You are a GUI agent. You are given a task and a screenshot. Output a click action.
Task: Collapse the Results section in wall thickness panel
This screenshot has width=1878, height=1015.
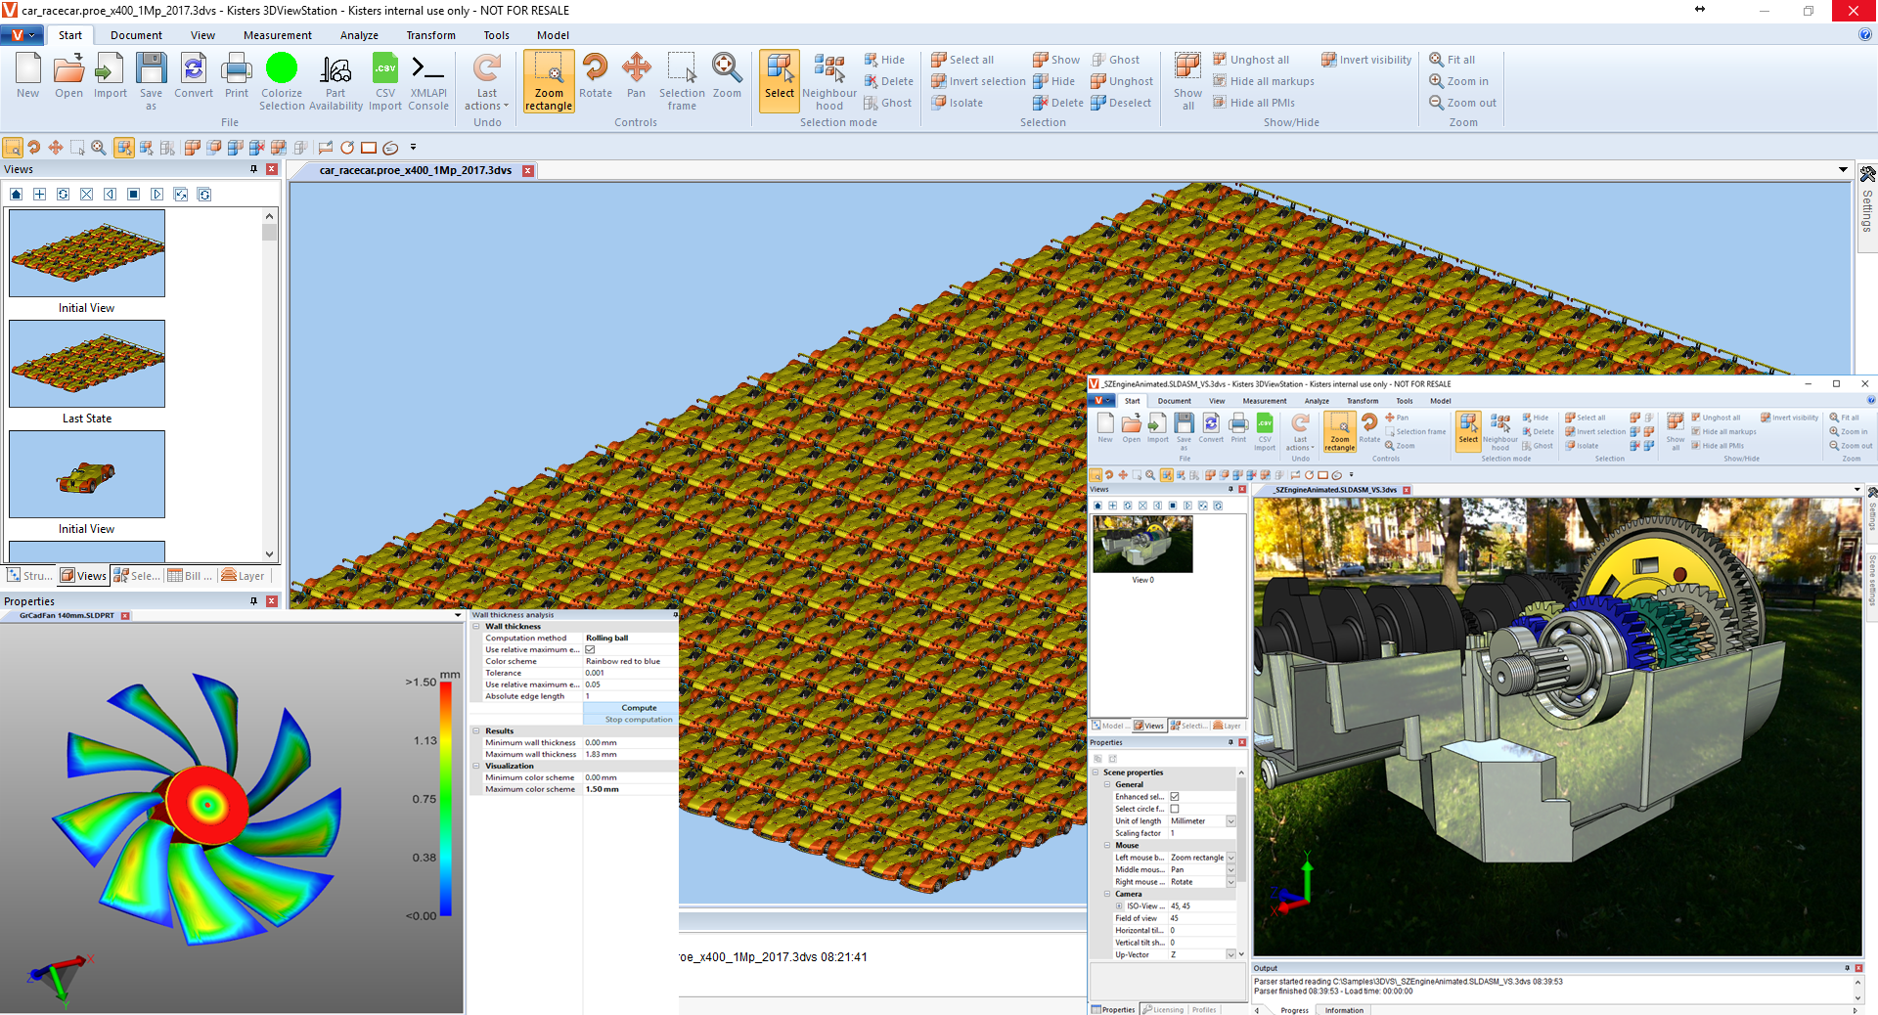[476, 731]
